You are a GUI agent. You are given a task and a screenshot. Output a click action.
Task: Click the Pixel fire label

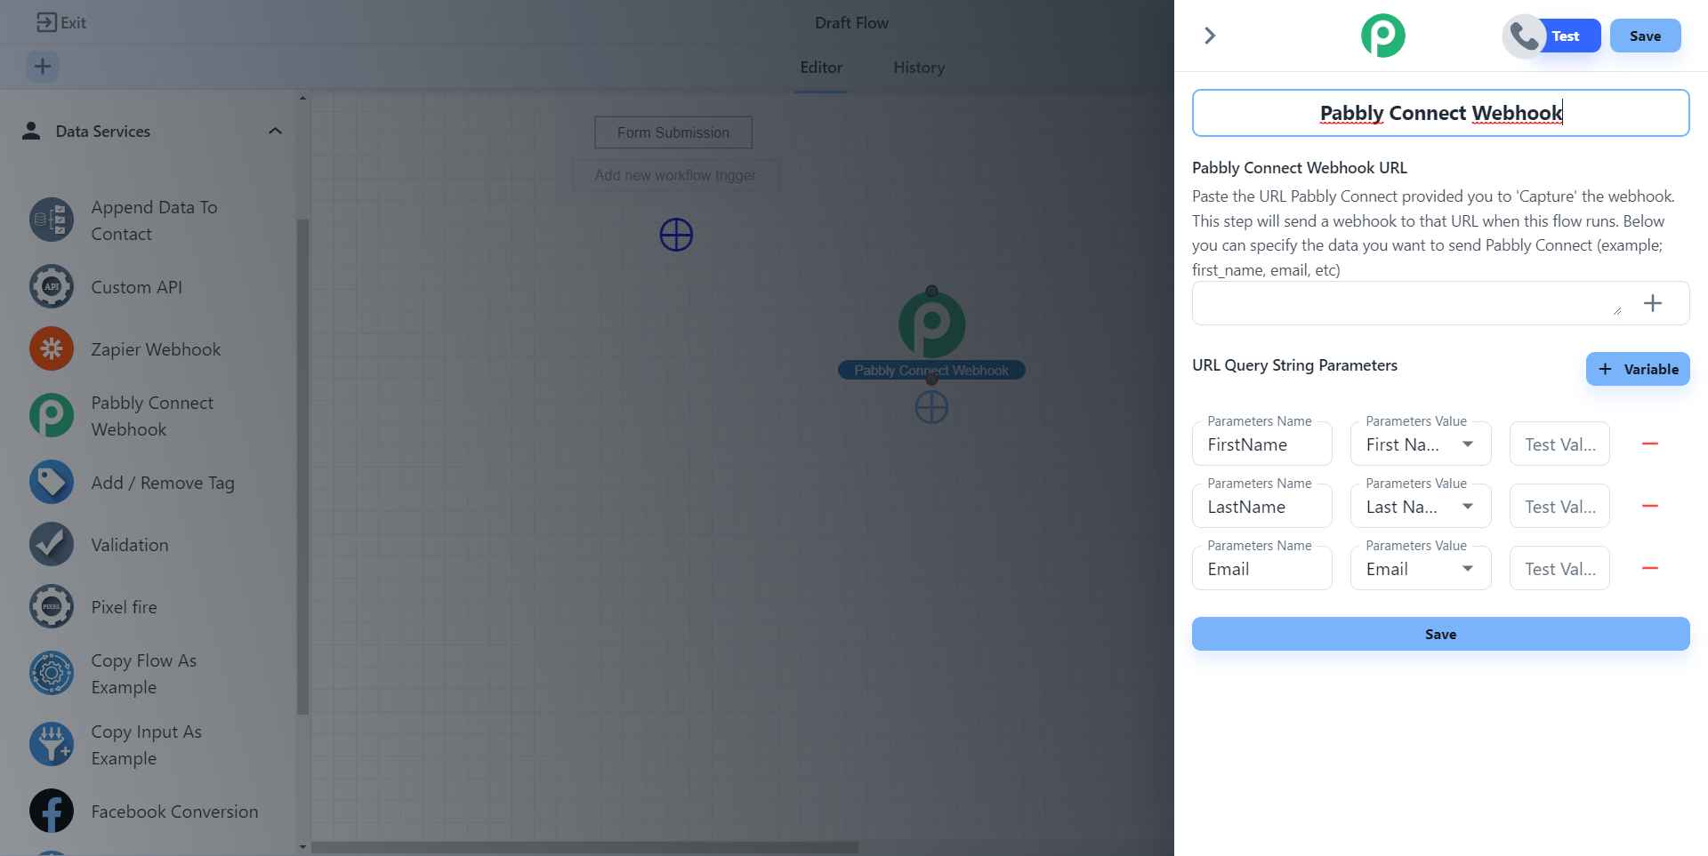pyautogui.click(x=124, y=607)
